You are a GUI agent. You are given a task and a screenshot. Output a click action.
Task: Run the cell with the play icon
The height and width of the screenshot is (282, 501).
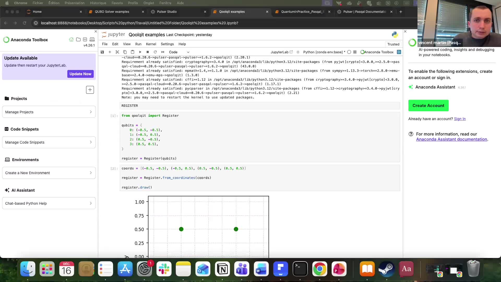coord(140,52)
